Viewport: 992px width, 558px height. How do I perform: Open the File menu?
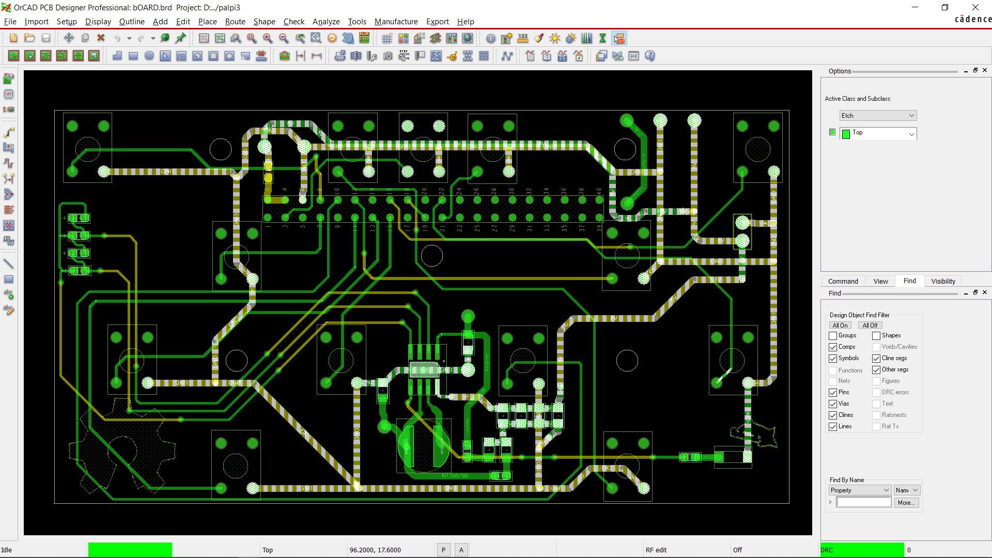(10, 22)
